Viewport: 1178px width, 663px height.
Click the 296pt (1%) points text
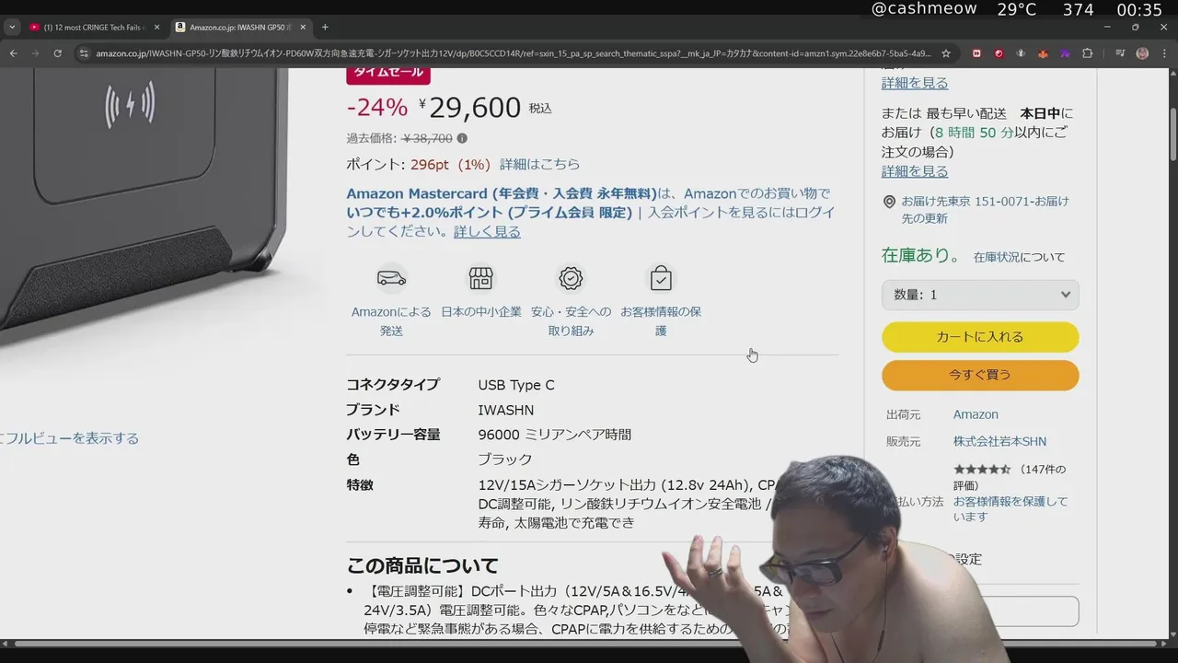click(450, 164)
